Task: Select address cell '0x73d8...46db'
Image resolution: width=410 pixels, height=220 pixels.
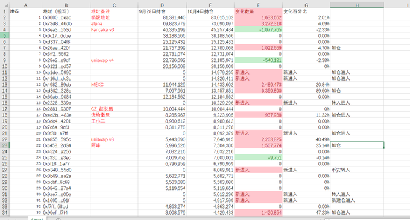Action: 66,23
